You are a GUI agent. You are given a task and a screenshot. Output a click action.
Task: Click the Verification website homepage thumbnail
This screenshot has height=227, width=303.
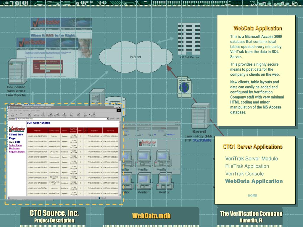[x=61, y=38]
